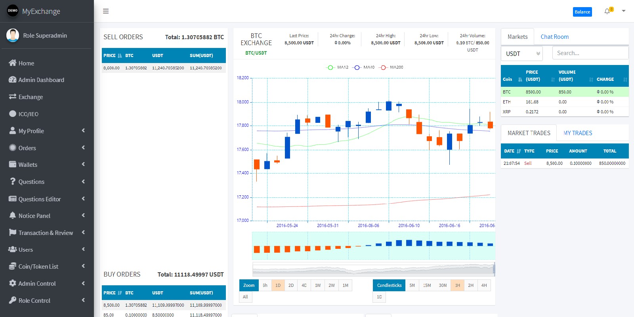Toggle MA10 legend line visibility
Image resolution: width=634 pixels, height=317 pixels.
[364, 67]
